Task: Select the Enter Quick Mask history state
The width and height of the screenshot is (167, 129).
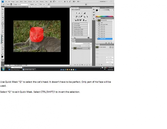Action: click(104, 25)
